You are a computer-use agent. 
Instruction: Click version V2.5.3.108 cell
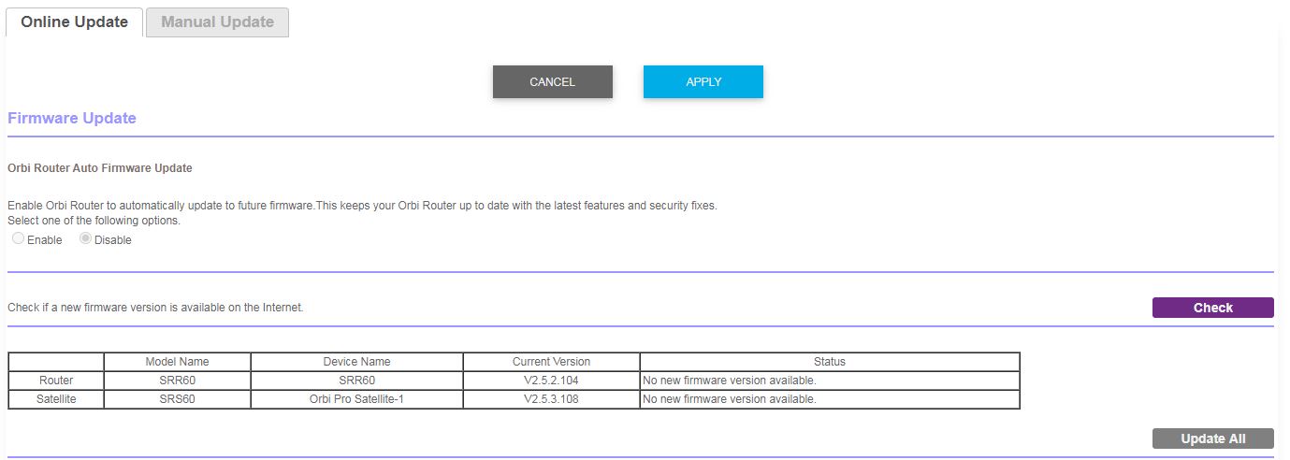coord(552,399)
